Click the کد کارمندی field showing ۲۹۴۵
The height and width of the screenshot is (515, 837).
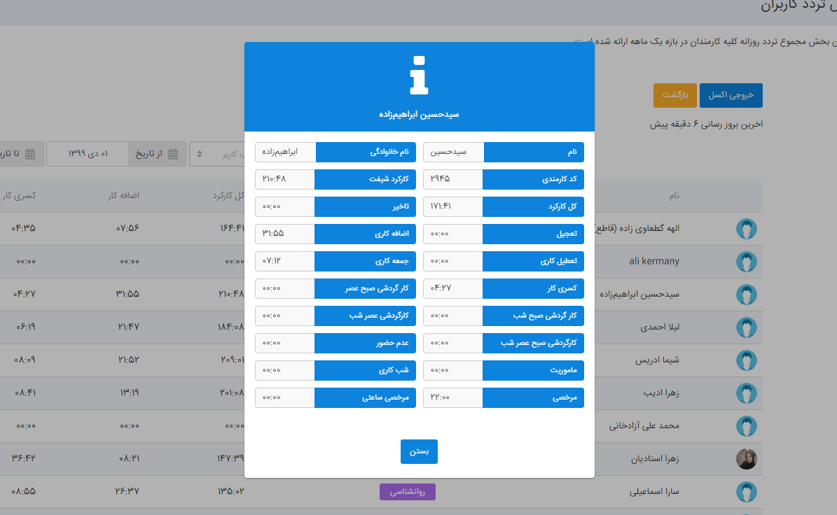pyautogui.click(x=452, y=179)
